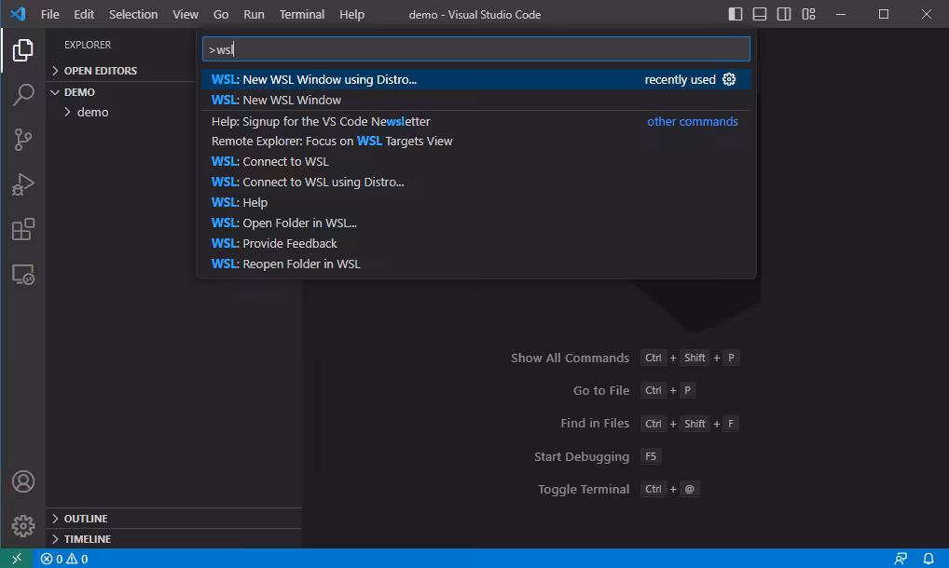Click the command palette input field

coord(475,49)
